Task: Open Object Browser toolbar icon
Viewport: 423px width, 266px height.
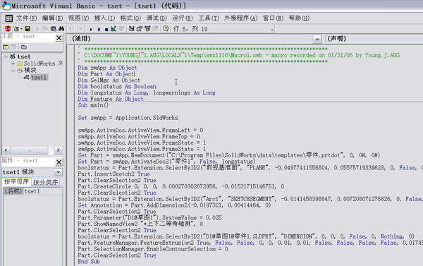Action: 147,29
